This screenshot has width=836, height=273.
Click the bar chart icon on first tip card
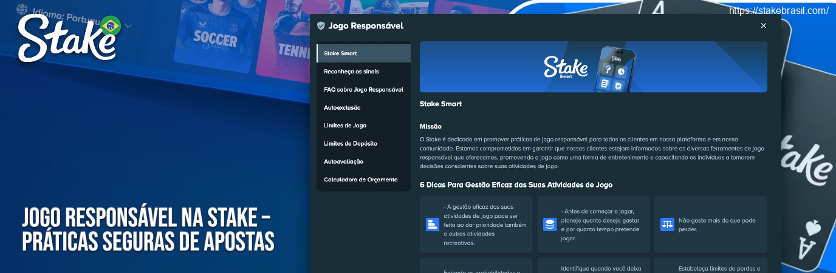pyautogui.click(x=432, y=224)
